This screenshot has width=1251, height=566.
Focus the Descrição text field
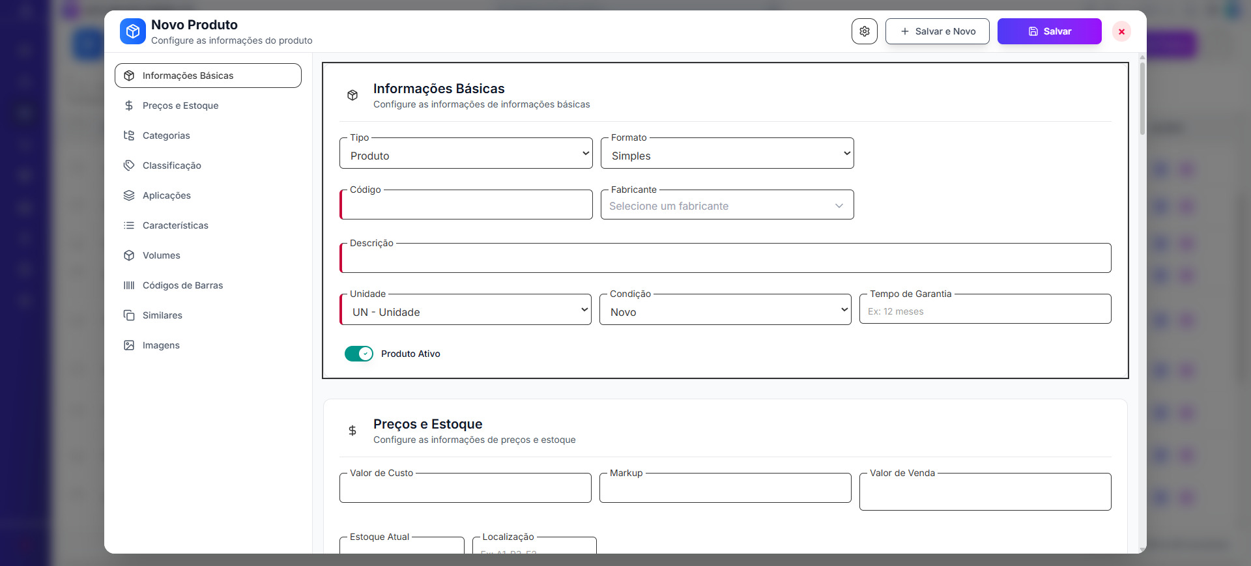pyautogui.click(x=725, y=259)
